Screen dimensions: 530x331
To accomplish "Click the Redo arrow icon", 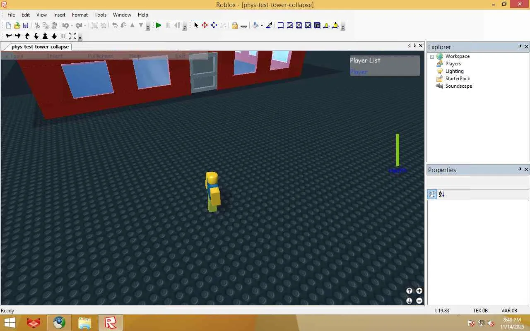I will [79, 26].
